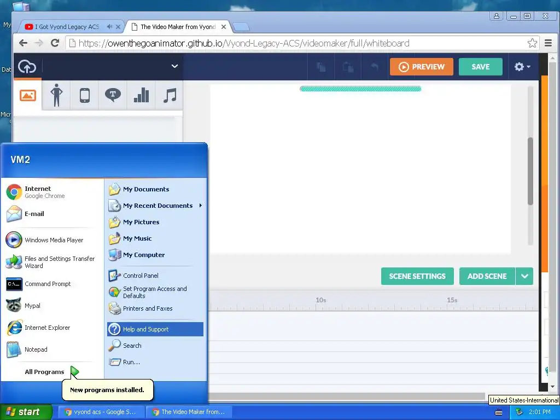The width and height of the screenshot is (560, 420).
Task: Open the Props phone tab icon
Action: 85,96
